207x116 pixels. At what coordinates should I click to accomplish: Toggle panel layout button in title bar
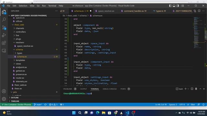pyautogui.click(x=174, y=6)
